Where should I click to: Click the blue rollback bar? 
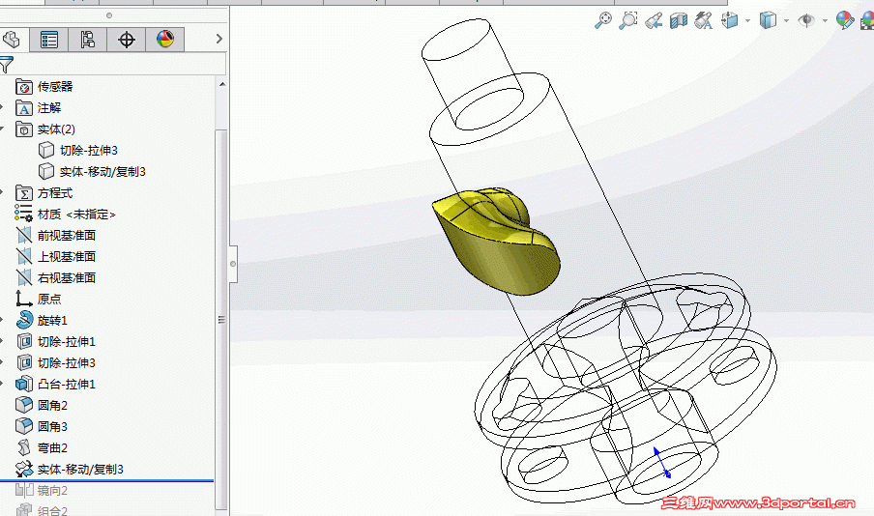pyautogui.click(x=106, y=480)
